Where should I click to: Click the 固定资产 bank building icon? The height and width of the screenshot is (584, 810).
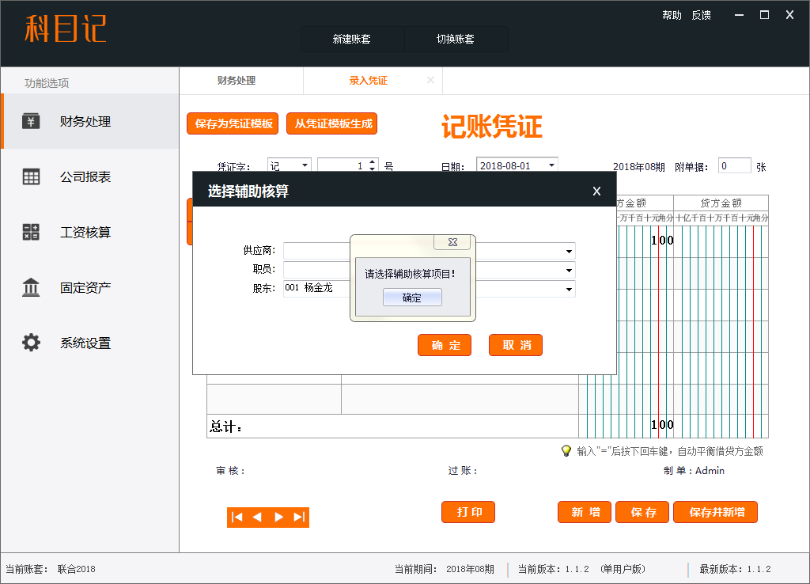click(x=31, y=288)
